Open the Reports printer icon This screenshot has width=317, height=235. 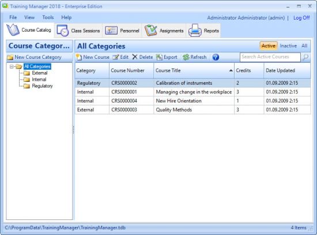195,31
